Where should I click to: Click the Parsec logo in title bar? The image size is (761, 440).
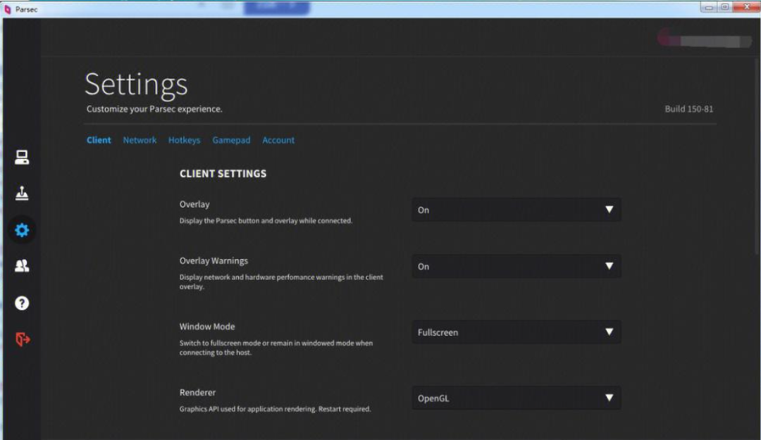pyautogui.click(x=7, y=9)
